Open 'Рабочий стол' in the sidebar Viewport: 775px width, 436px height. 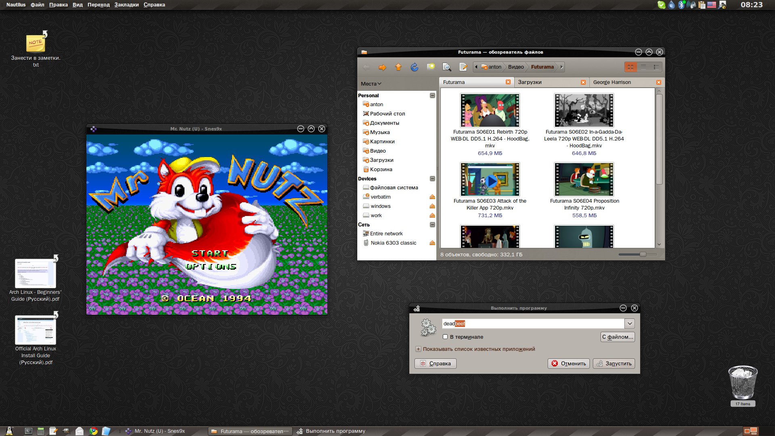pos(387,114)
